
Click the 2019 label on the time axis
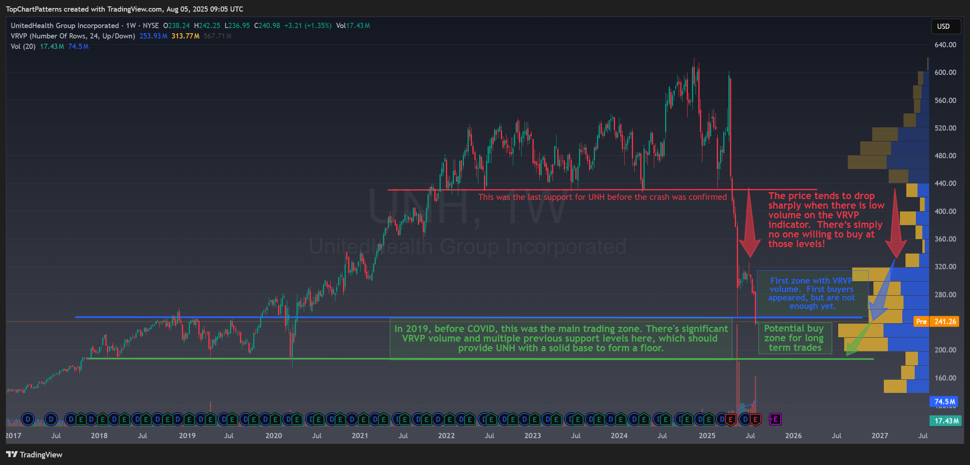coord(187,436)
